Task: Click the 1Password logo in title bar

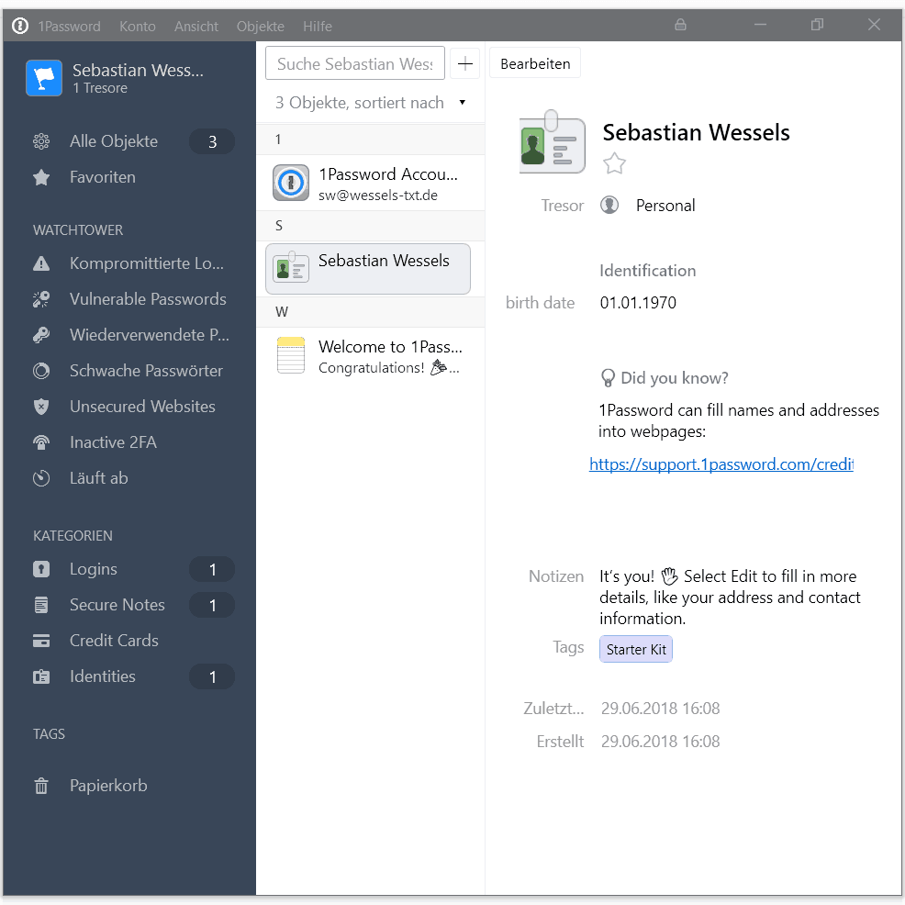Action: click(x=20, y=26)
